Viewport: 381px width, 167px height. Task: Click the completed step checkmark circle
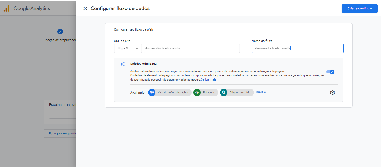point(60,32)
